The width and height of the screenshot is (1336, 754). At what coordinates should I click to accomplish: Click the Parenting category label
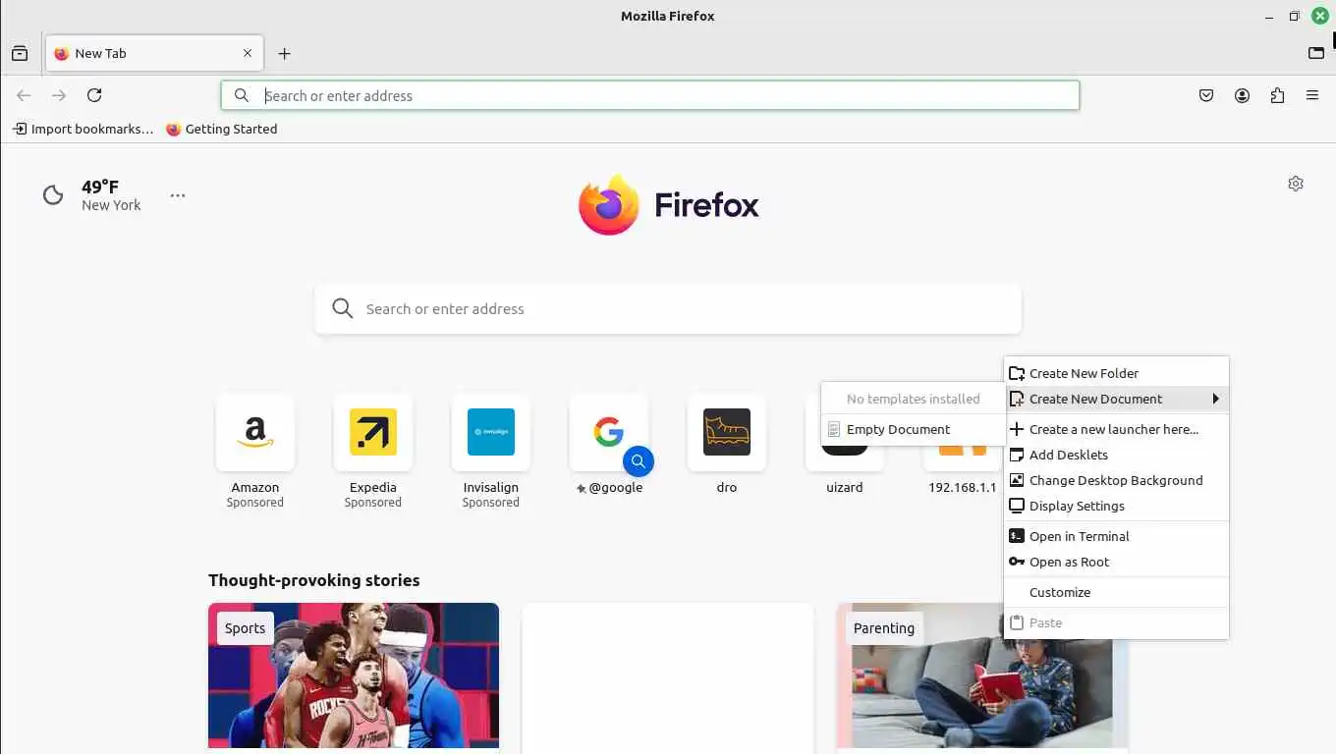(884, 628)
